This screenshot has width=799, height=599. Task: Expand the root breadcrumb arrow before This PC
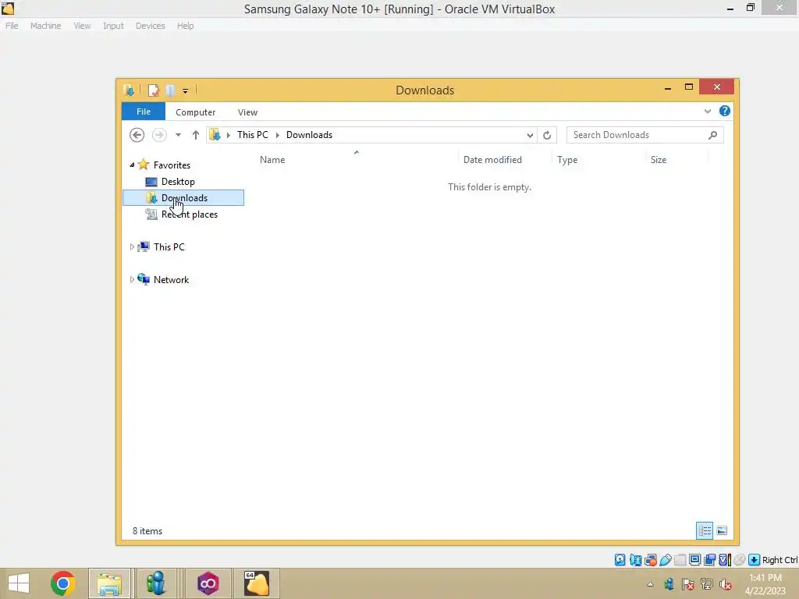[229, 135]
